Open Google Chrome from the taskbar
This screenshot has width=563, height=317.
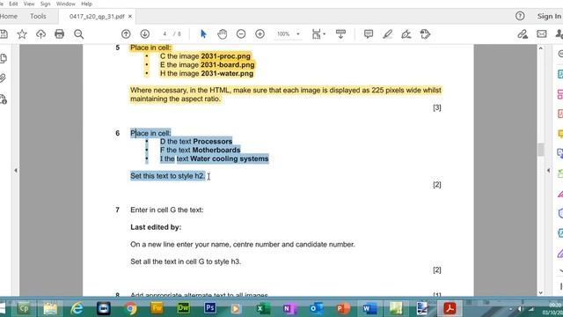point(131,308)
